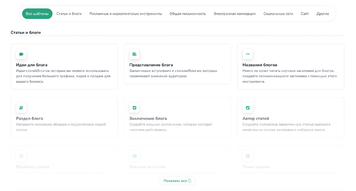Click the book icon for Раздел блога

tap(21, 108)
